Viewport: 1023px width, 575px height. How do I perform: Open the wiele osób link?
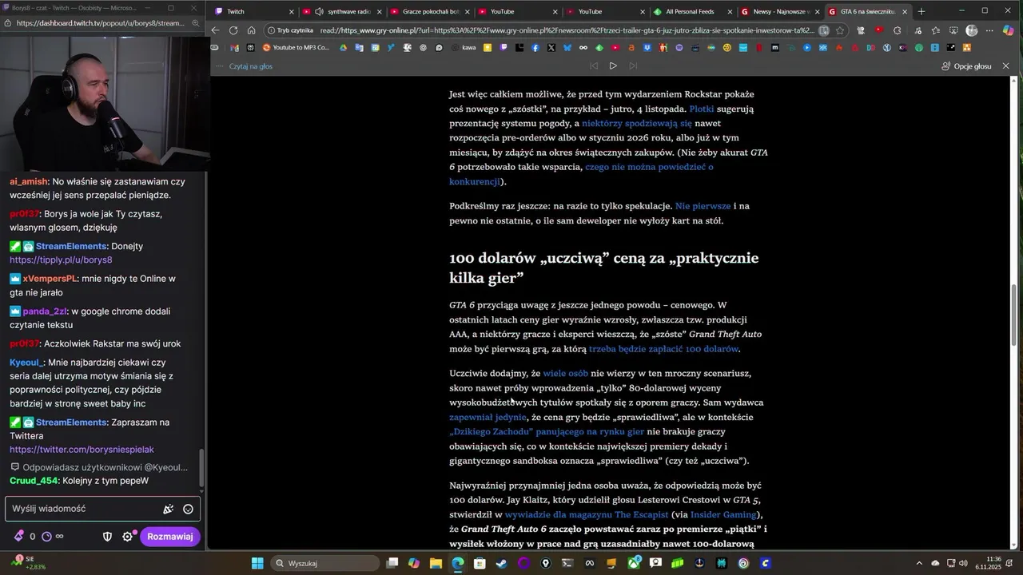(x=565, y=373)
